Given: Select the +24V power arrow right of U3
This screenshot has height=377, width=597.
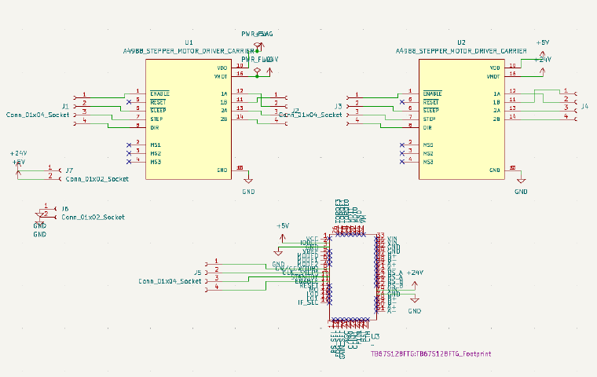Looking at the screenshot, I should [414, 285].
